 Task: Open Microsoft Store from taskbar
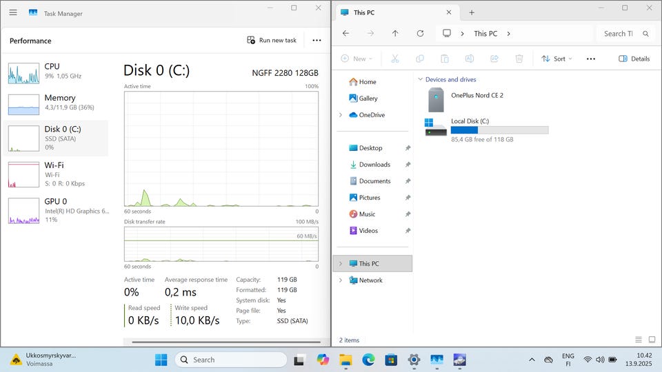391,360
